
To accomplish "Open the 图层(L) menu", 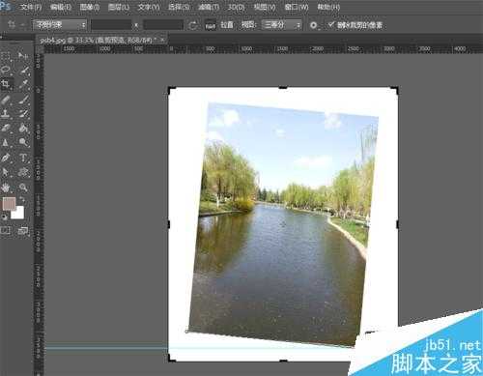I will [x=119, y=7].
